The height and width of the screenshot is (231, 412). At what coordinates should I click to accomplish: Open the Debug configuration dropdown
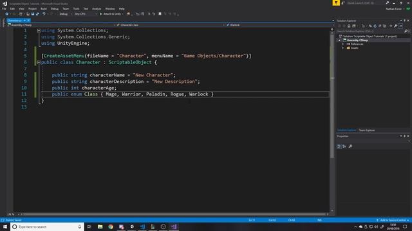click(x=65, y=14)
